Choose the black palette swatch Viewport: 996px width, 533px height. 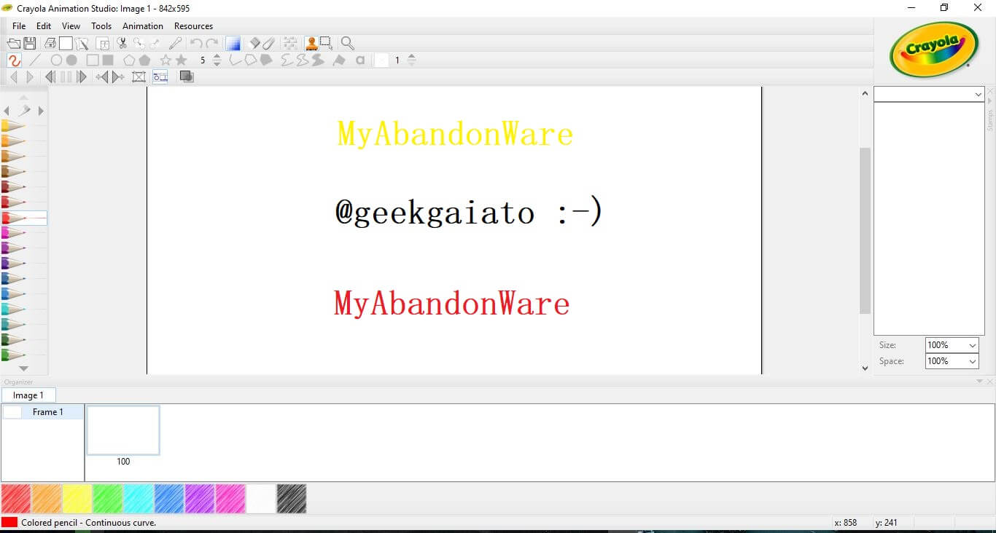point(292,499)
